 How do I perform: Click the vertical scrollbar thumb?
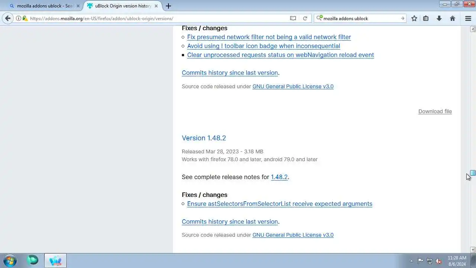(x=473, y=173)
